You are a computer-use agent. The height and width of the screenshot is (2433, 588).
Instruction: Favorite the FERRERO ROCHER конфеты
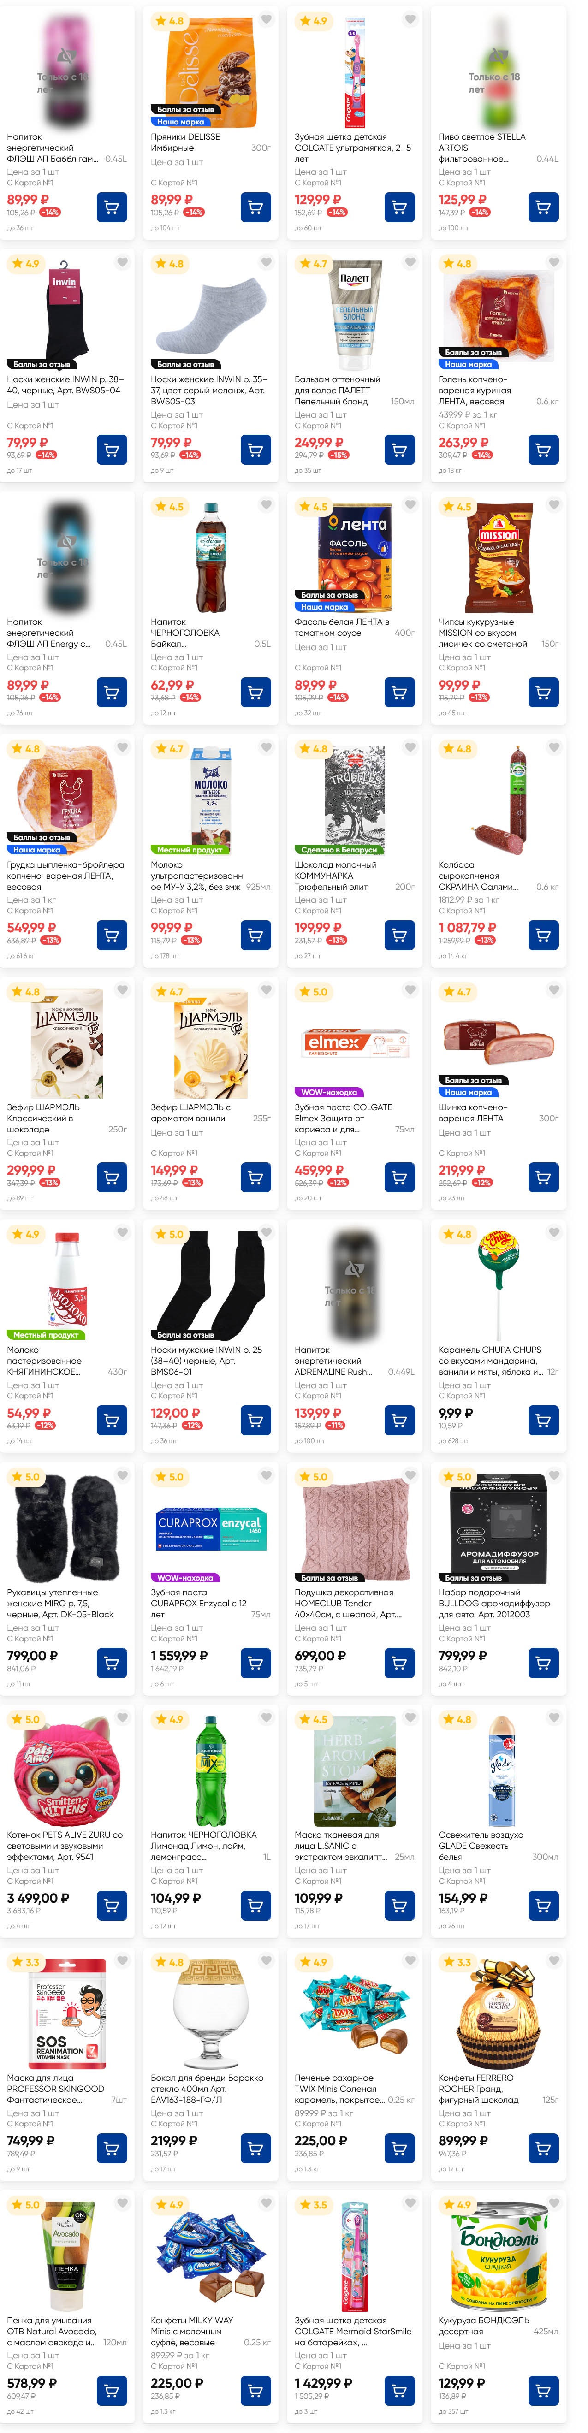click(x=554, y=1961)
